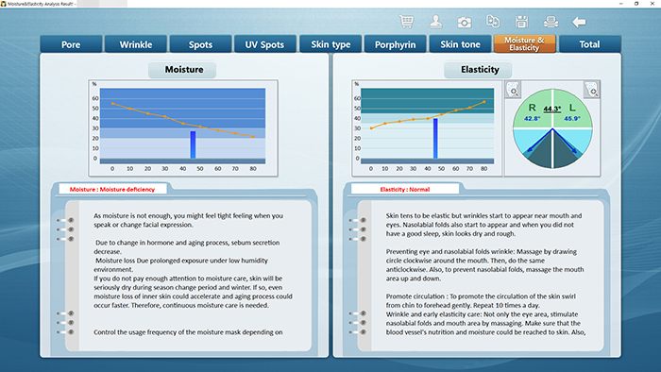Click the camera capture icon
This screenshot has width=661, height=372.
(x=465, y=22)
